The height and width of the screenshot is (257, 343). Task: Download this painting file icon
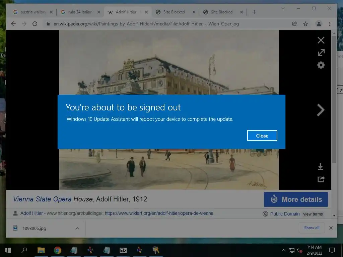point(321,167)
